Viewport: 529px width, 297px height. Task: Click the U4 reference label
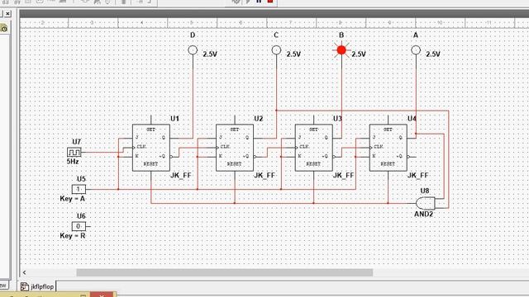point(412,119)
